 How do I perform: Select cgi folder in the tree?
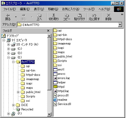28,66
